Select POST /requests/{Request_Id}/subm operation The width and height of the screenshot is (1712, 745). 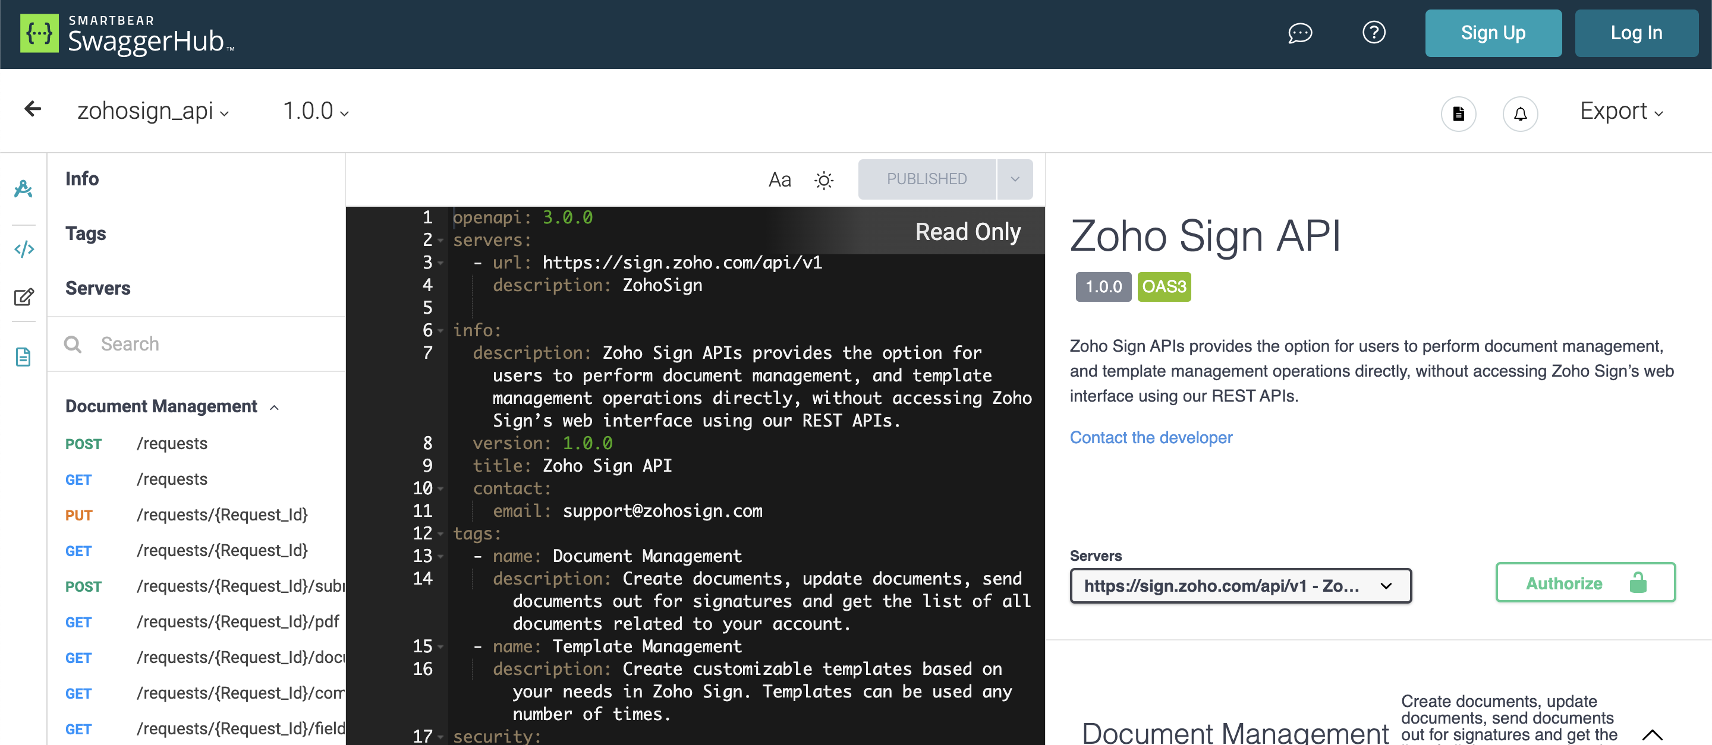[x=204, y=586]
